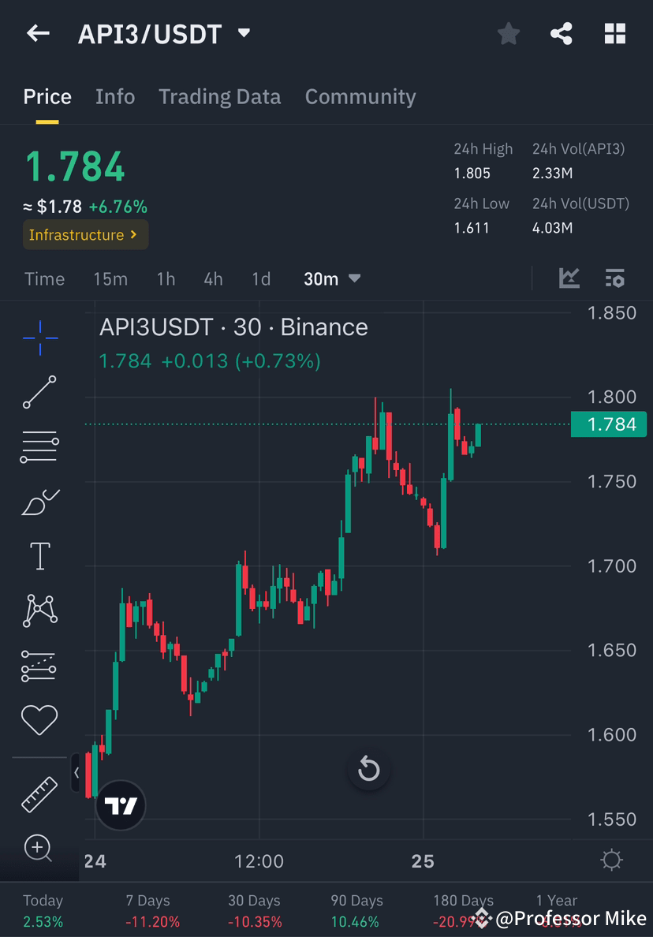Collapse the left drawing toolbar

coord(76,774)
